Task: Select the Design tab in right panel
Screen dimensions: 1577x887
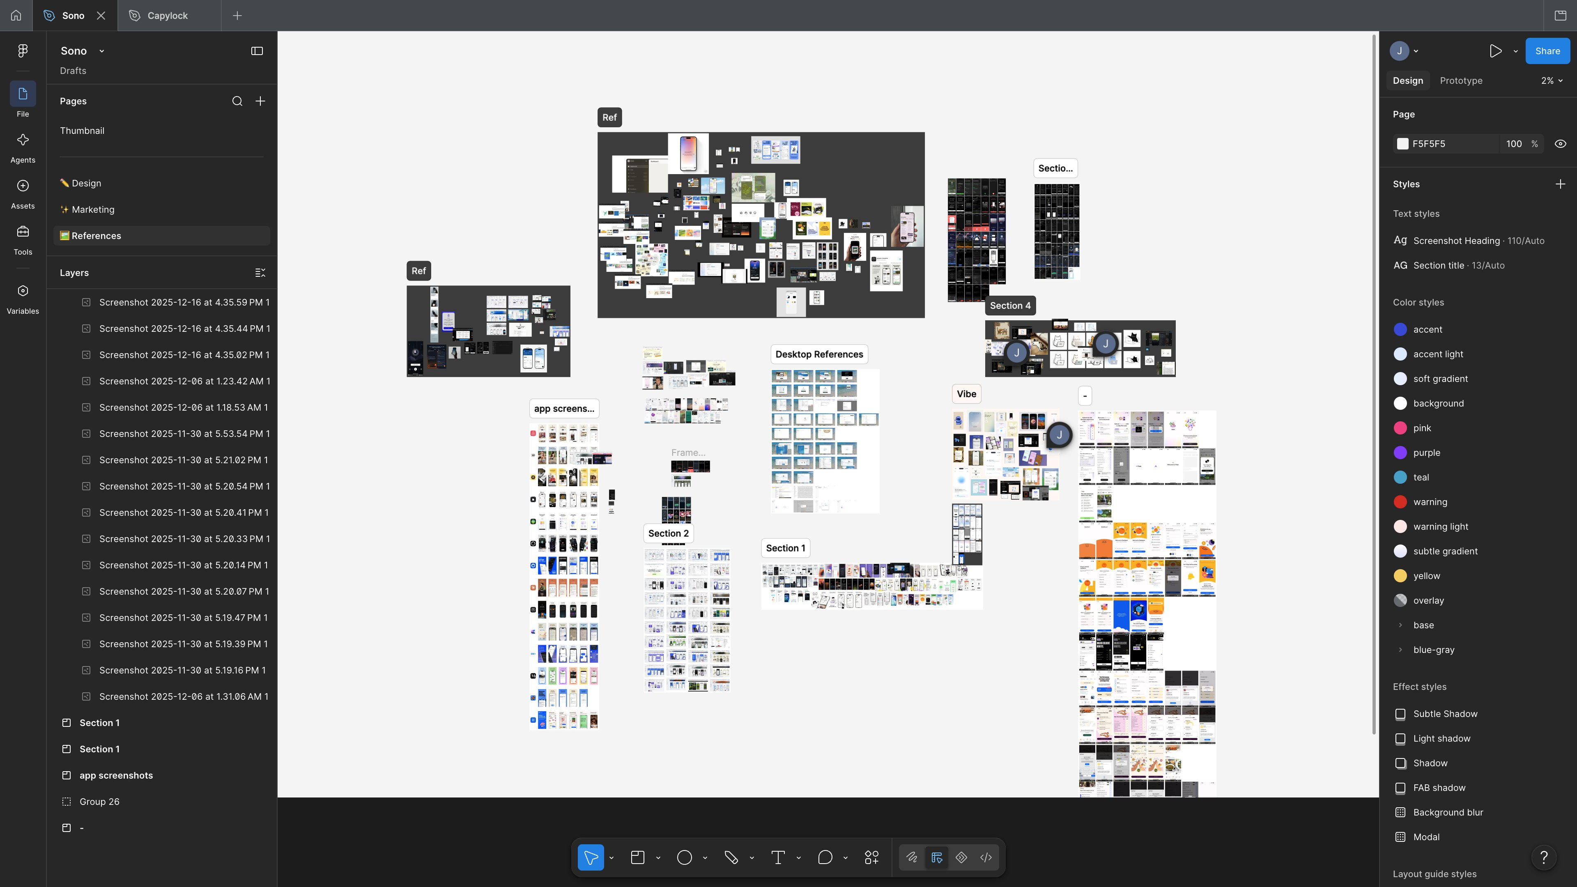Action: pyautogui.click(x=1407, y=80)
